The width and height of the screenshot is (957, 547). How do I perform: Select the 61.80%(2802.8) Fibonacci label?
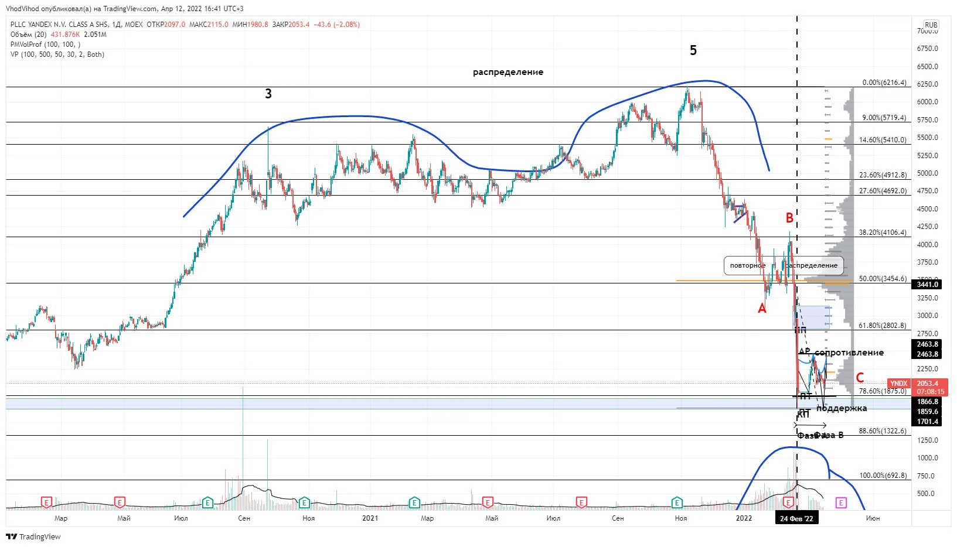[883, 326]
